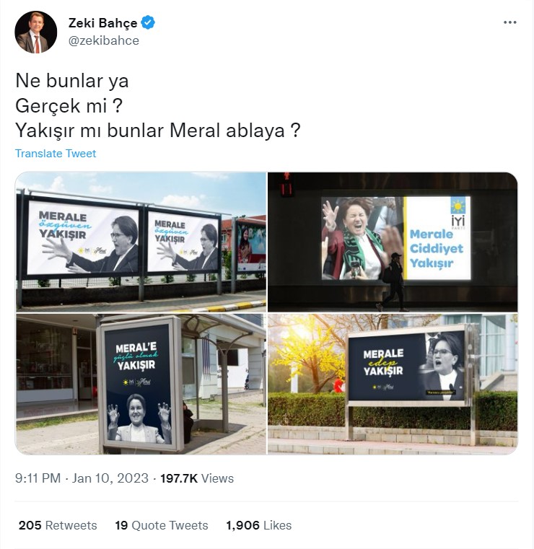Click the Jan 10, 2023 date

(110, 478)
